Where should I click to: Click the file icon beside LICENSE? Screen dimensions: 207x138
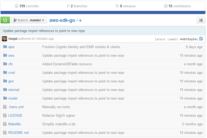click(x=5, y=115)
